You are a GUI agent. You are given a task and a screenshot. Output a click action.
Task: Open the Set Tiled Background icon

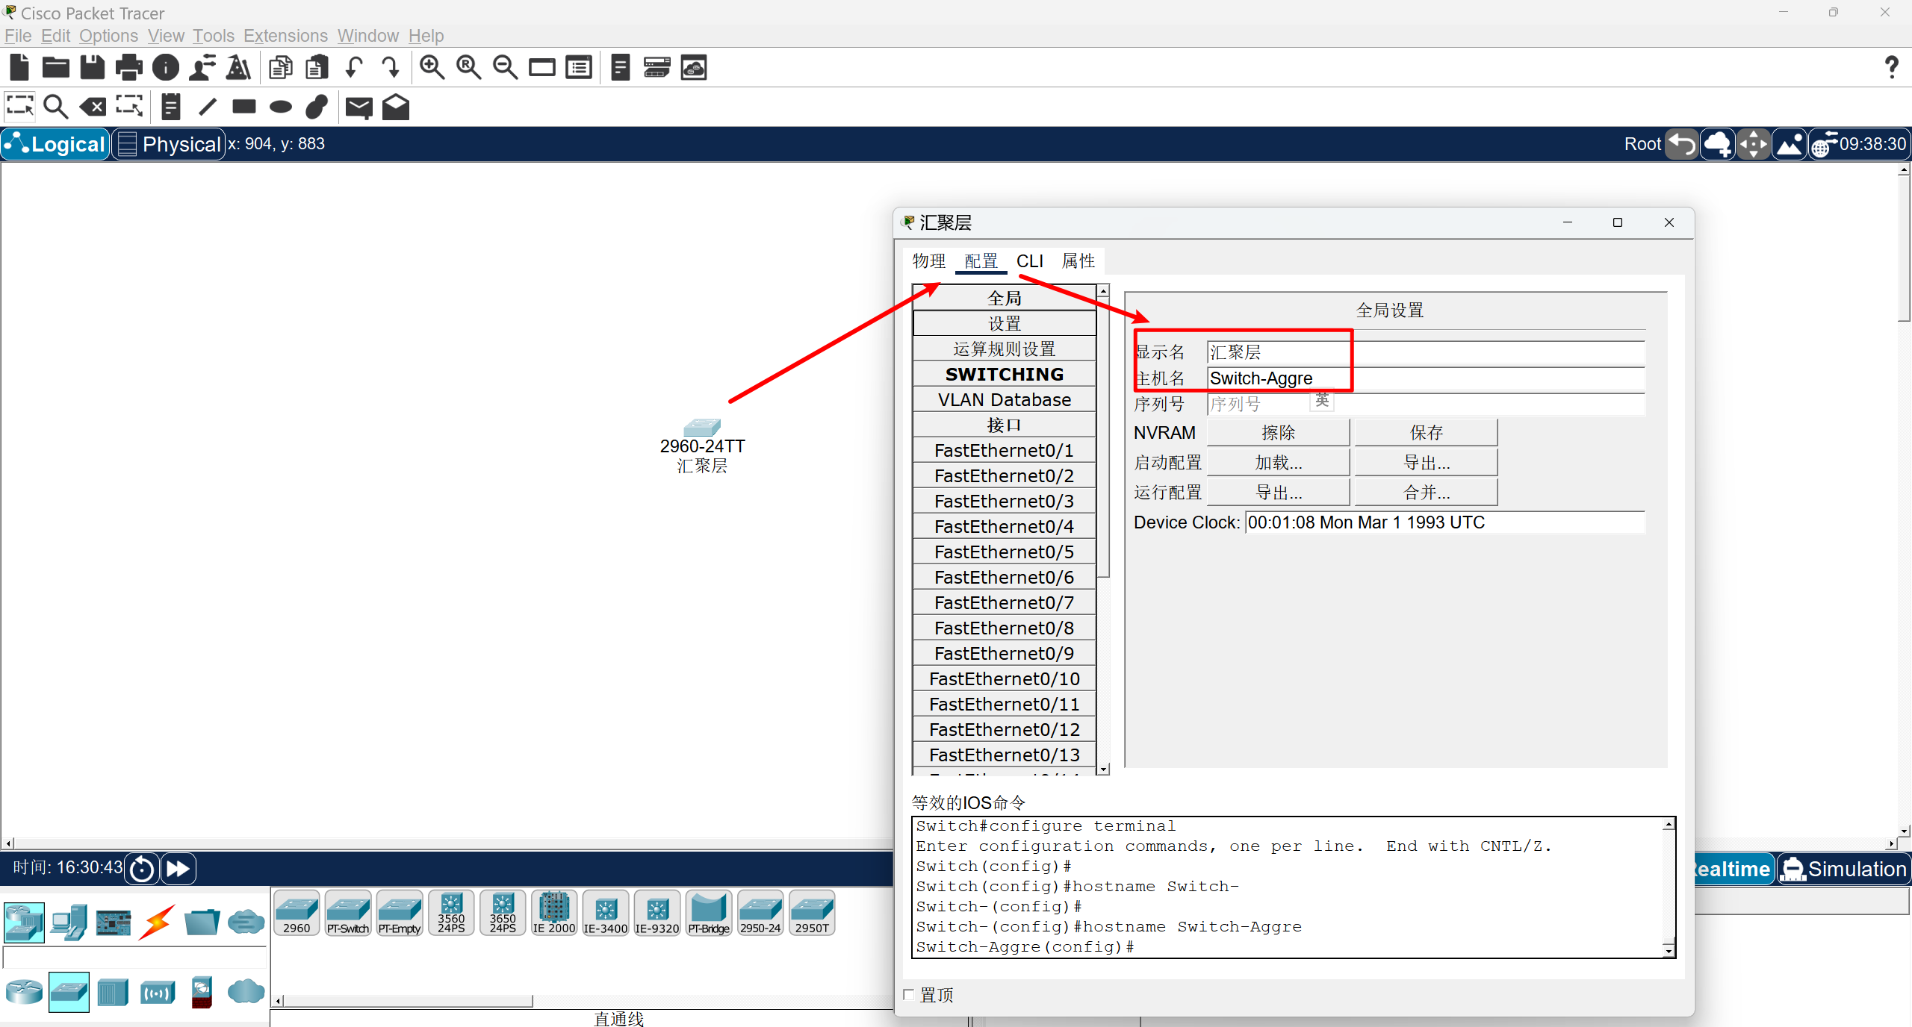tap(1790, 144)
